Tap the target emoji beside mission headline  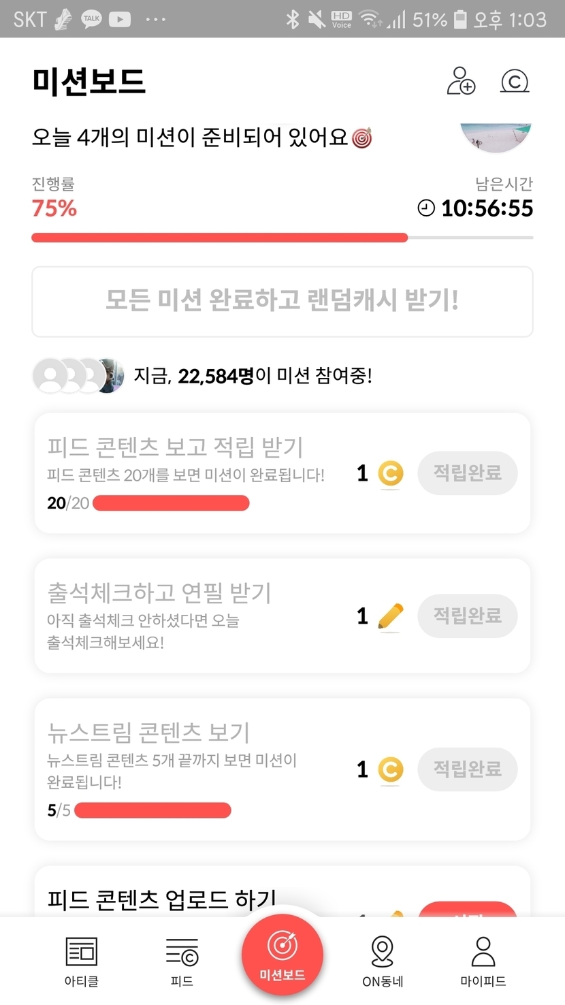click(x=362, y=138)
